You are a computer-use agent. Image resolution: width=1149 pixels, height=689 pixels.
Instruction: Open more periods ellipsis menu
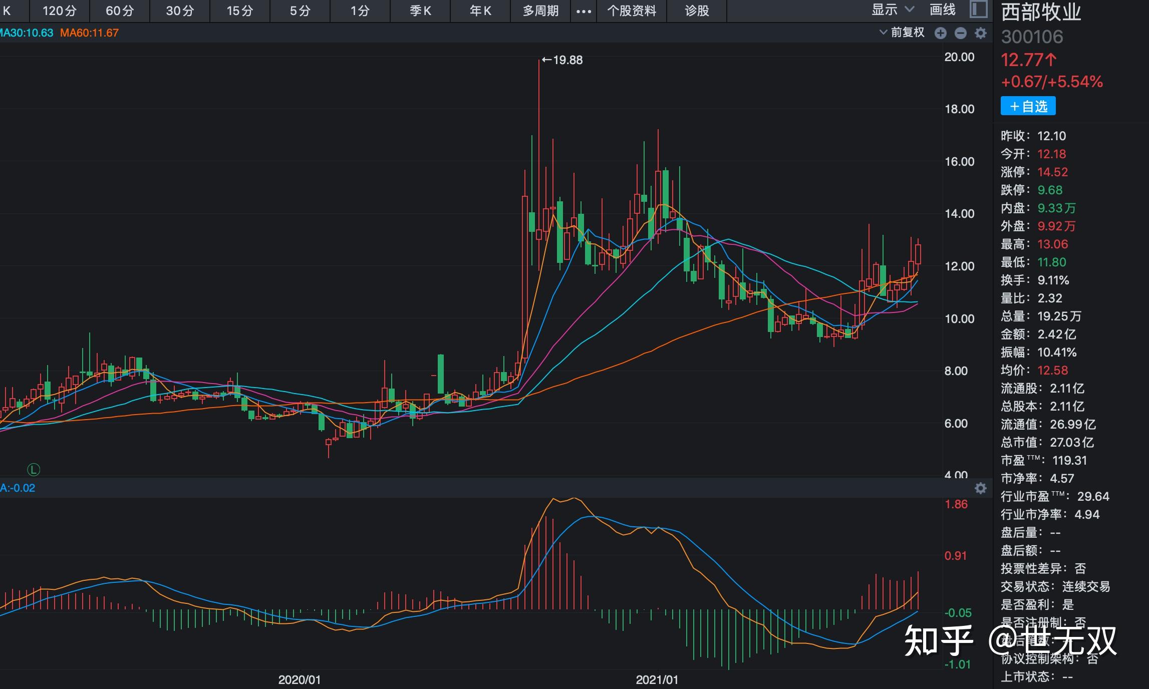click(584, 11)
